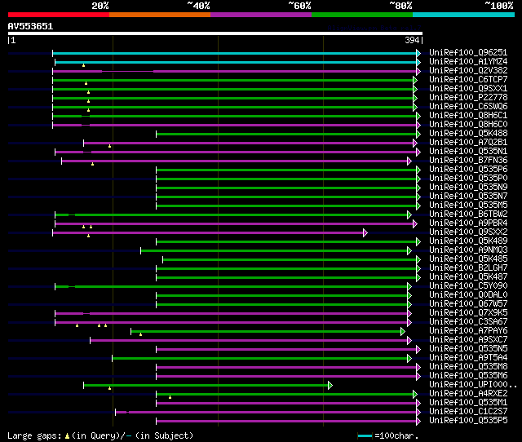522x442 pixels.
Task: Select the truncated UniRef100_UPI000.. label
Action: (473, 385)
